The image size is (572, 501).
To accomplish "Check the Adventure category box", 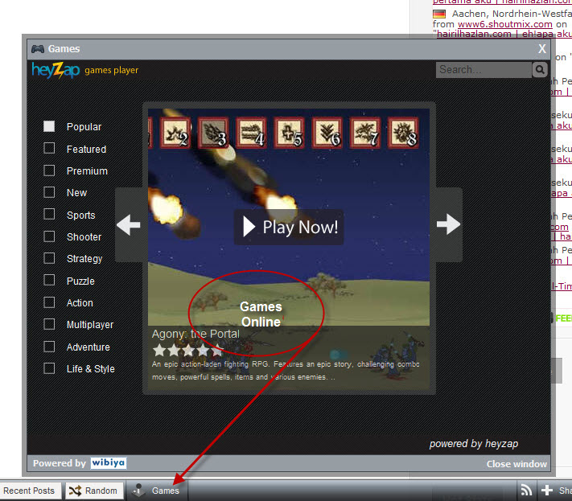I will pyautogui.click(x=49, y=347).
